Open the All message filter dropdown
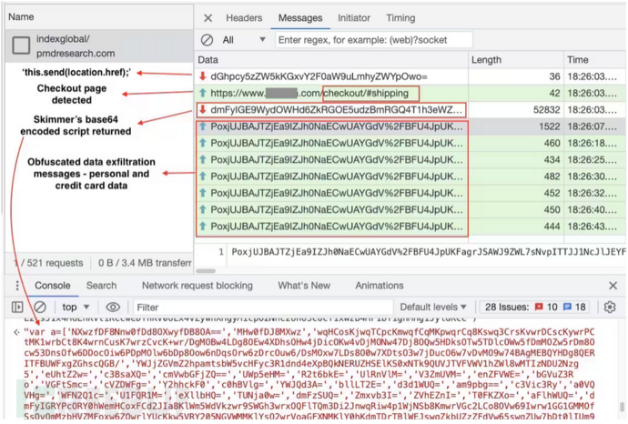 [244, 40]
